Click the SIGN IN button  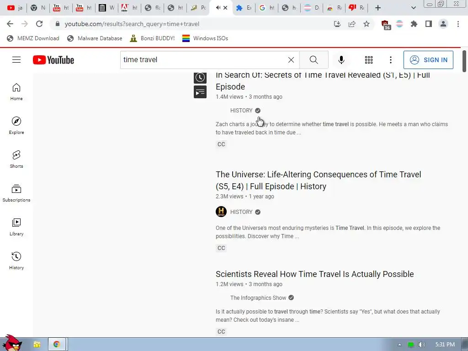pos(428,60)
